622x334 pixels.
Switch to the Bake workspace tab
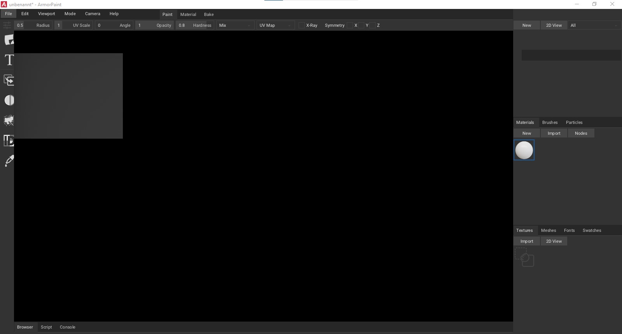coord(209,14)
